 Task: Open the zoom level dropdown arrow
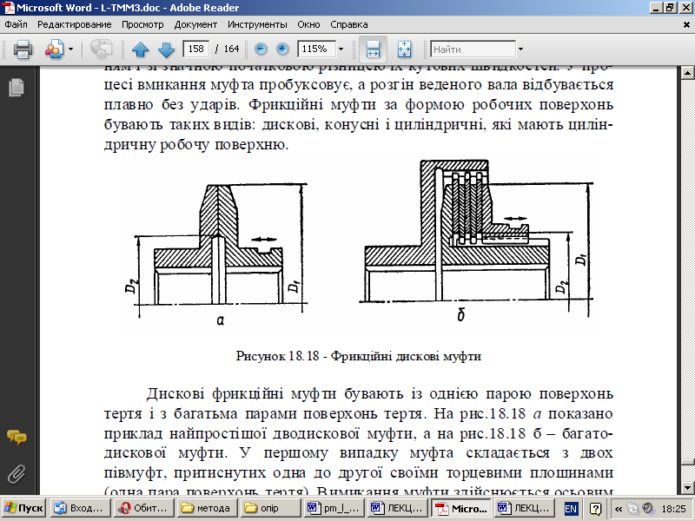[x=341, y=49]
